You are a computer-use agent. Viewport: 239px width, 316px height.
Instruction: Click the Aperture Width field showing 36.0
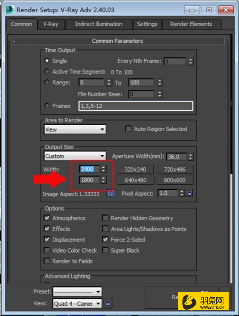[x=176, y=157]
